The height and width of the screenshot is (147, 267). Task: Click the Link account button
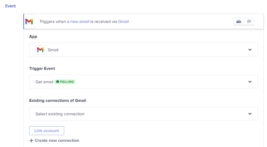(47, 131)
